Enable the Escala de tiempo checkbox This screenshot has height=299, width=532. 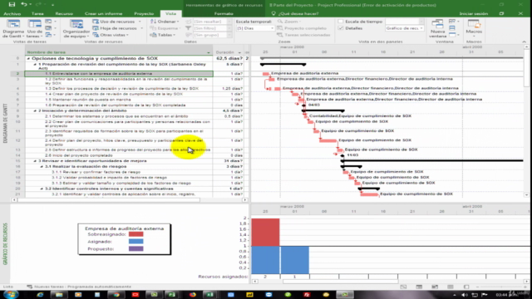tap(341, 22)
